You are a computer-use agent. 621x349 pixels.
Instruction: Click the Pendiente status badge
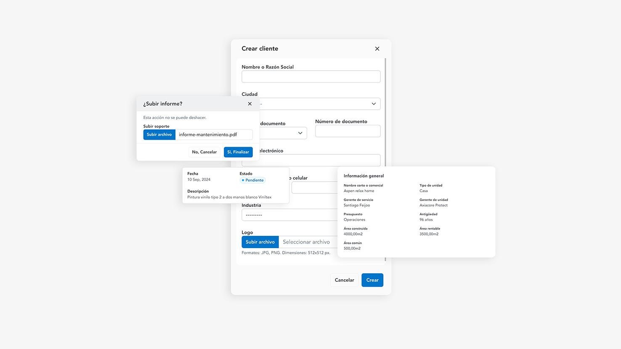(252, 180)
